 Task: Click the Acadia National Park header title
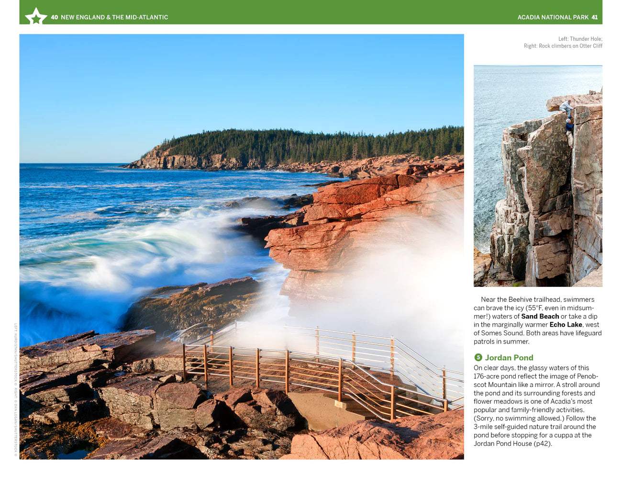tap(553, 17)
